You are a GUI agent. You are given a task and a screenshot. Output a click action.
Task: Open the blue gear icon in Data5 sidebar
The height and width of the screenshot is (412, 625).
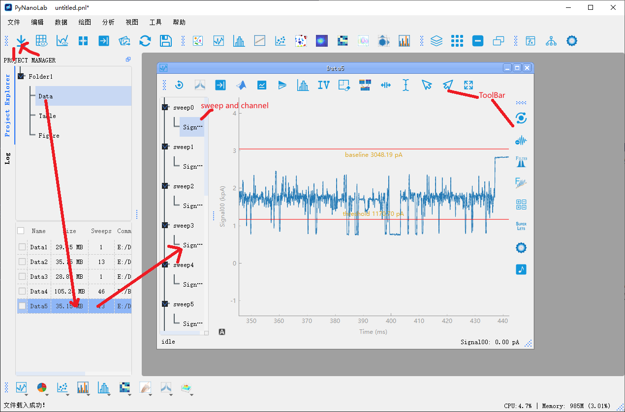click(521, 248)
